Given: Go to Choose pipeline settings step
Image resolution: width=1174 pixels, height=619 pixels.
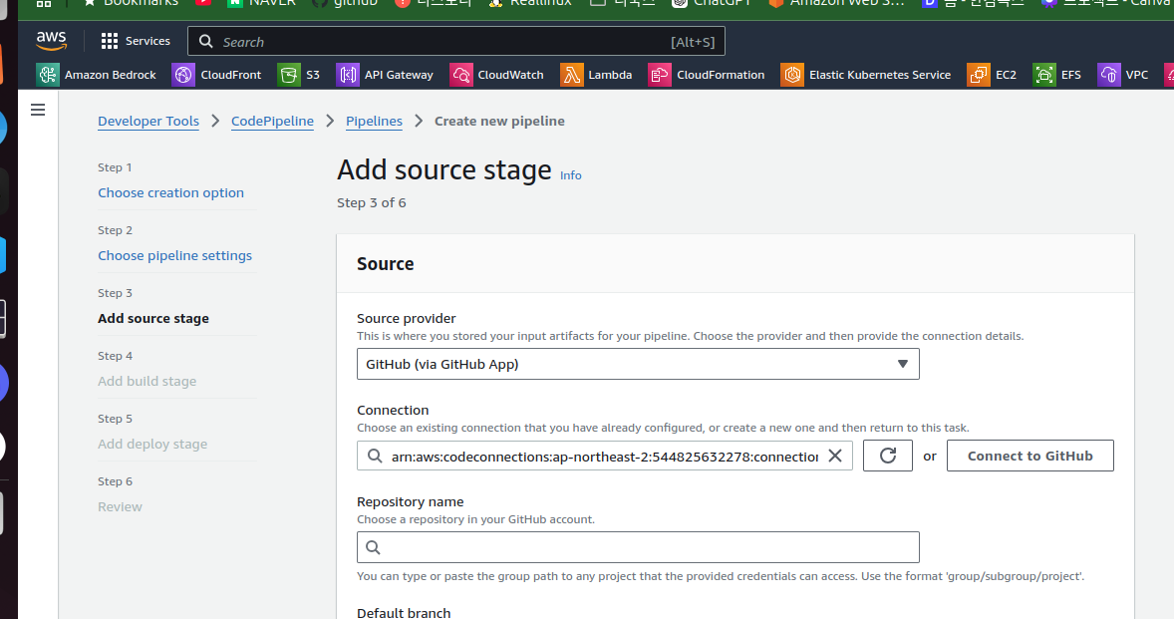Looking at the screenshot, I should [x=174, y=256].
